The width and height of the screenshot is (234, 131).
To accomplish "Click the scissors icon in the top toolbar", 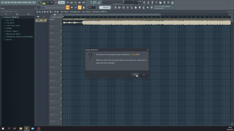I will tap(148, 3).
